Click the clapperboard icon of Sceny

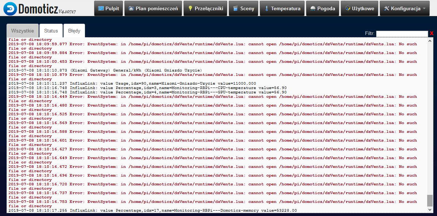[x=236, y=8]
